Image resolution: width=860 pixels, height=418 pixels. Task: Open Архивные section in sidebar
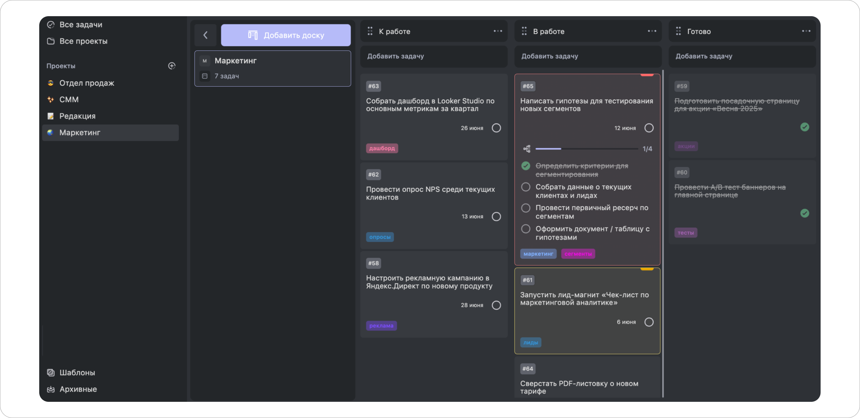78,389
